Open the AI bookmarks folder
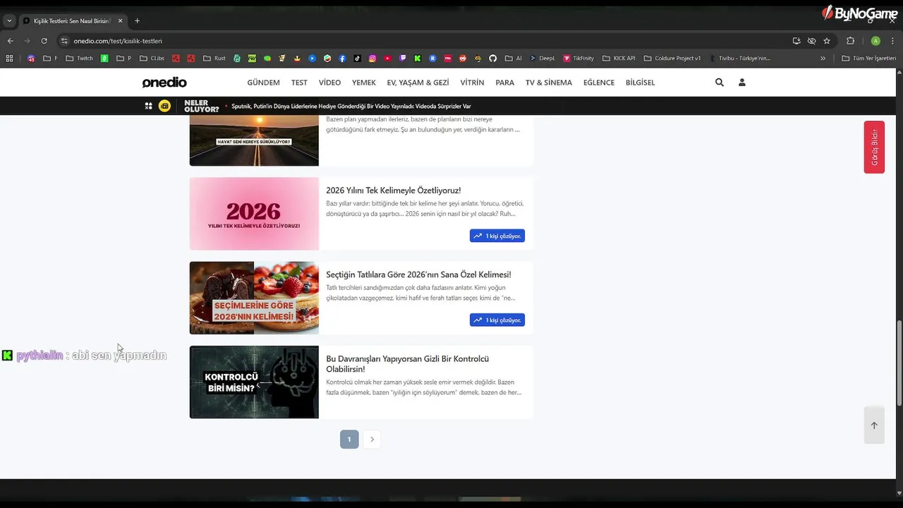Image resolution: width=903 pixels, height=508 pixels. tap(514, 59)
